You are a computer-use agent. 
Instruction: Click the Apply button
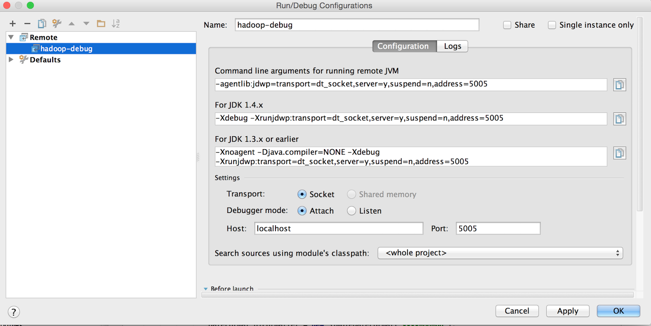(568, 311)
